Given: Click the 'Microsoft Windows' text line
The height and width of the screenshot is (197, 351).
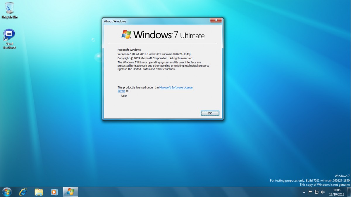Looking at the screenshot, I should pyautogui.click(x=129, y=50).
